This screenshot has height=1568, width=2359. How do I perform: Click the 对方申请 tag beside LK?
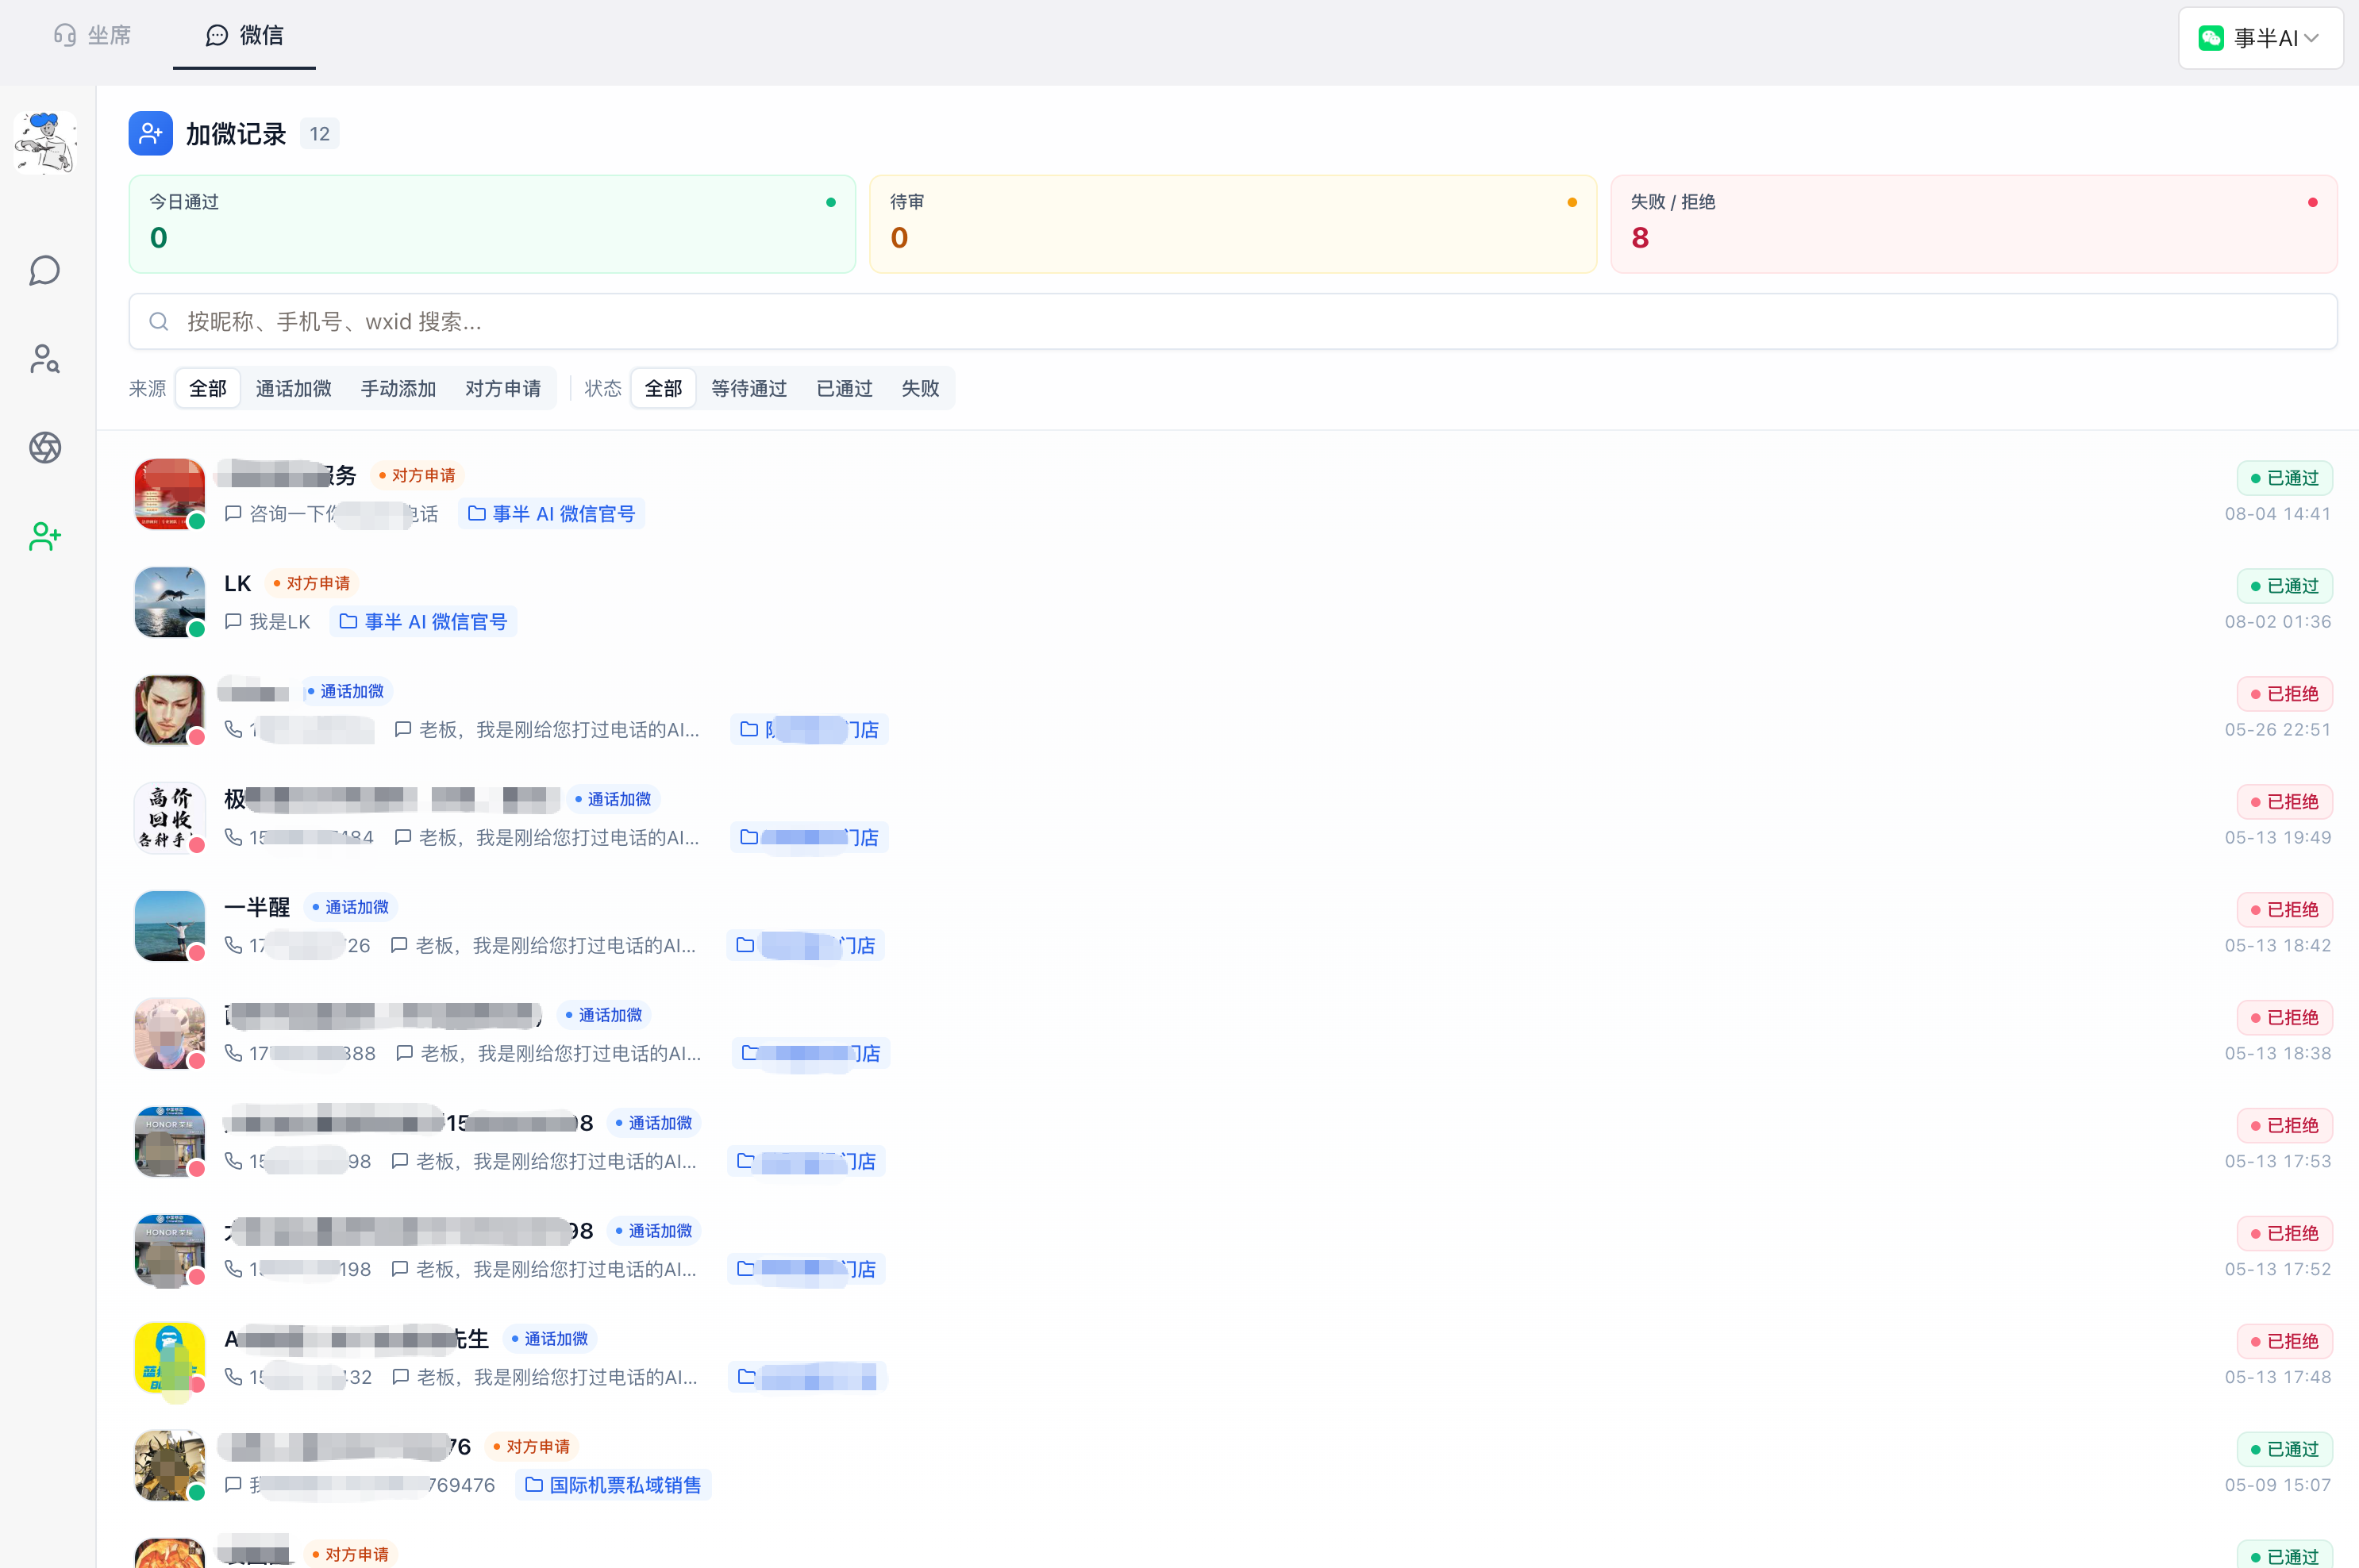point(312,584)
